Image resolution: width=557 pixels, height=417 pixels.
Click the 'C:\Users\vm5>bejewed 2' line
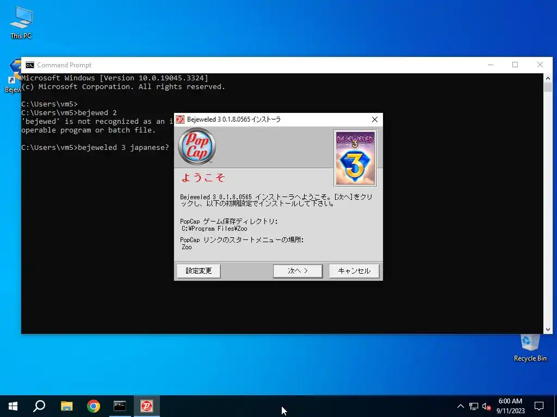pyautogui.click(x=69, y=113)
